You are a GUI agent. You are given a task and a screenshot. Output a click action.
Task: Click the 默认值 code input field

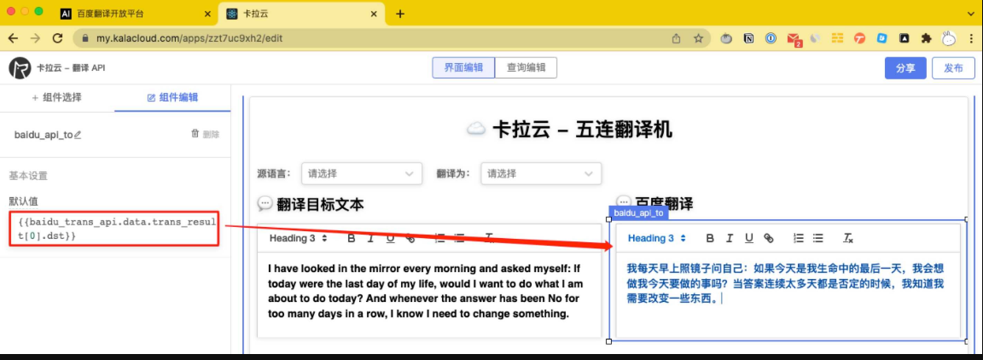click(114, 229)
